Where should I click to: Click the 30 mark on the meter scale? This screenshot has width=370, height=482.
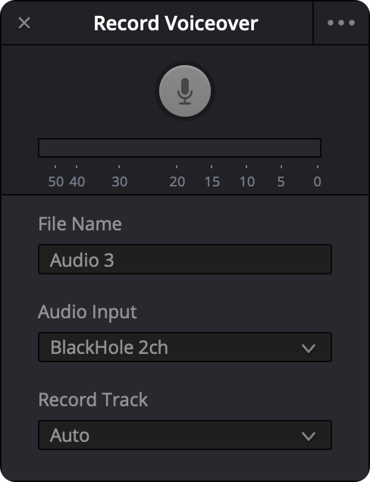(120, 182)
